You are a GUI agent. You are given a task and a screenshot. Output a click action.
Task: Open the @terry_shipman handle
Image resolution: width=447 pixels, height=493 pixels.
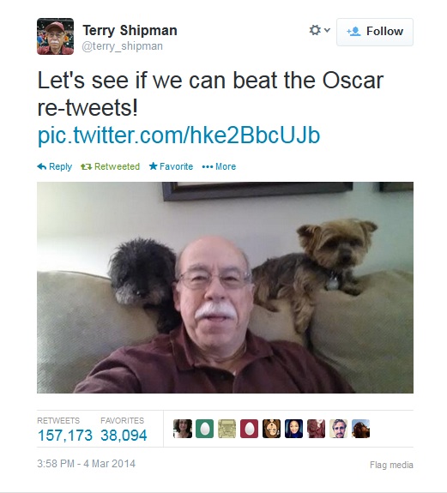[x=123, y=46]
